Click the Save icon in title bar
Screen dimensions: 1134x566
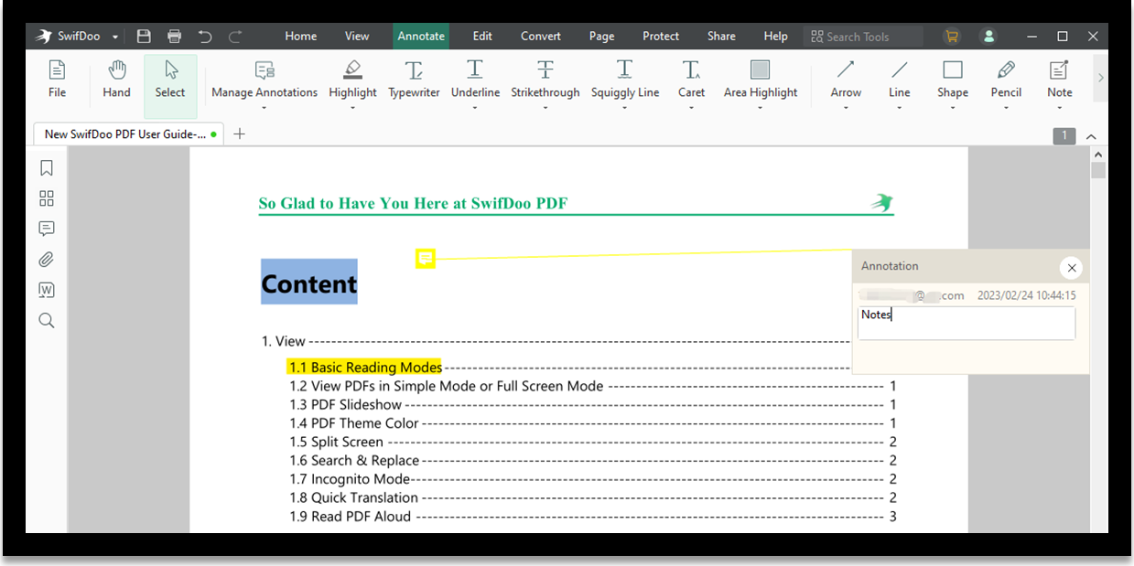pos(144,37)
